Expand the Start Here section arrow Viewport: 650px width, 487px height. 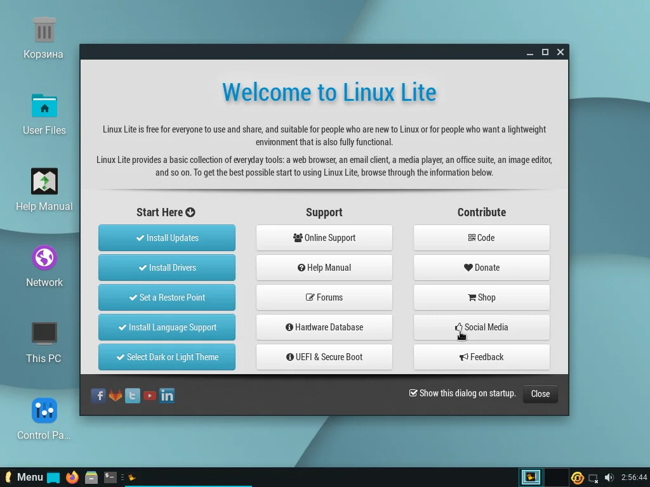tap(189, 212)
